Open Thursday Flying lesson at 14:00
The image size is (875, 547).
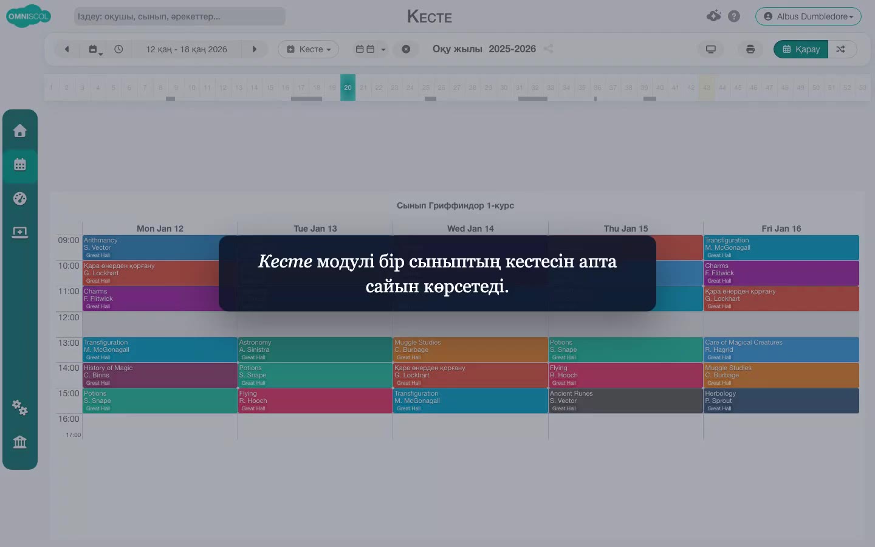point(626,375)
